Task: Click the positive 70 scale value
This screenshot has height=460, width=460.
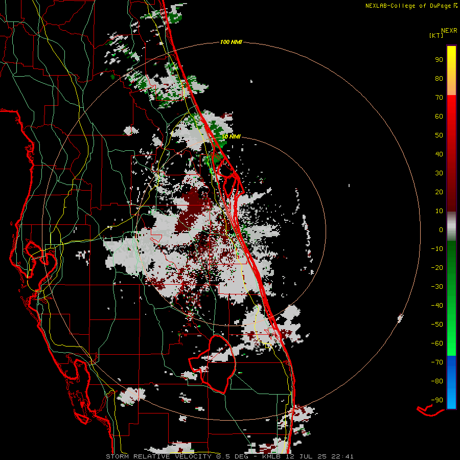Action: (439, 98)
